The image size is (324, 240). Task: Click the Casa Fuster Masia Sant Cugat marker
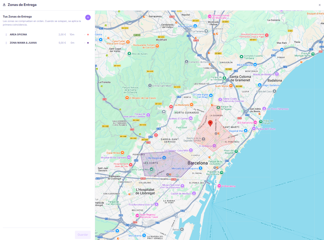pos(128,42)
